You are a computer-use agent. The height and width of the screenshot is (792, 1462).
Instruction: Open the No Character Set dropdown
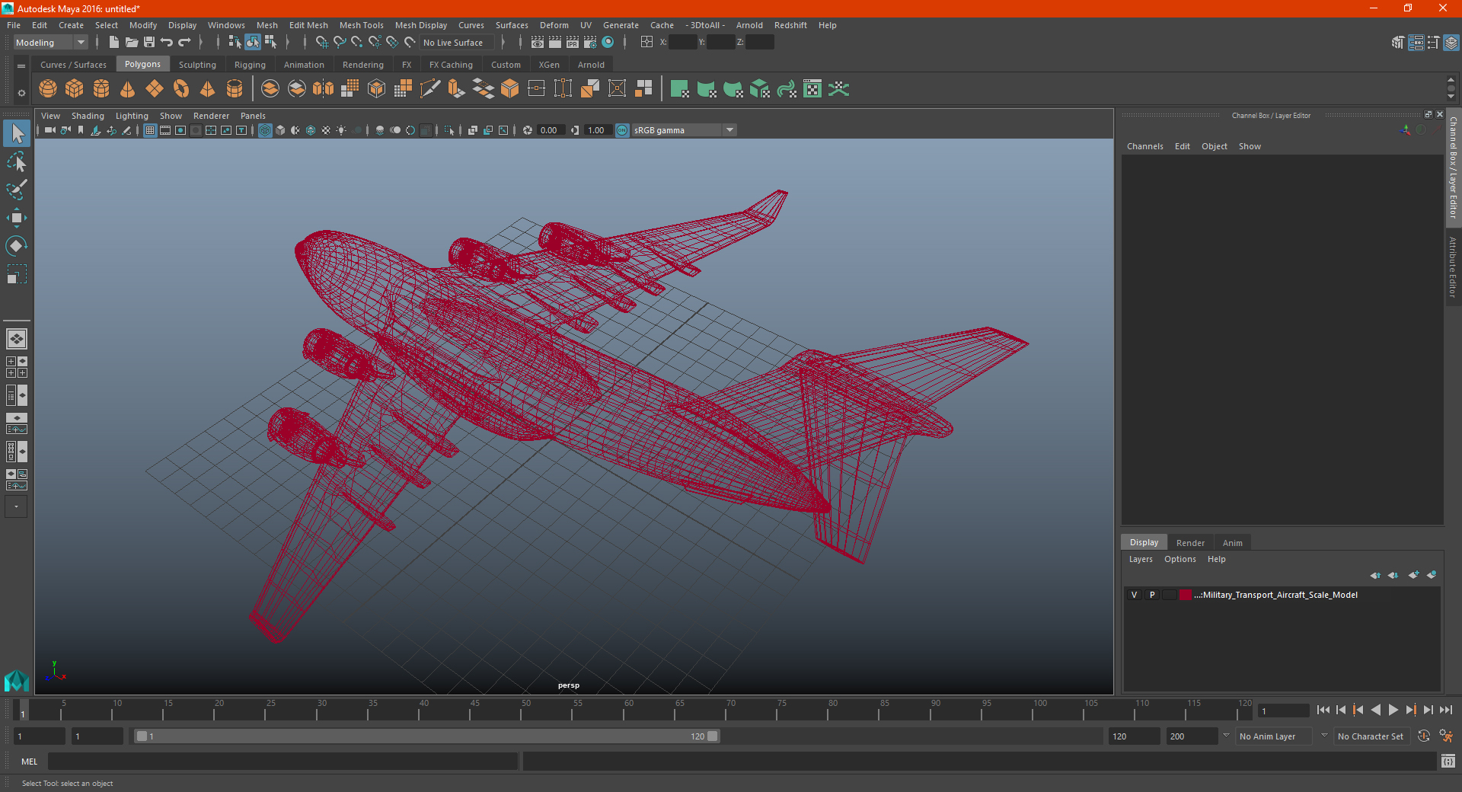tap(1373, 736)
